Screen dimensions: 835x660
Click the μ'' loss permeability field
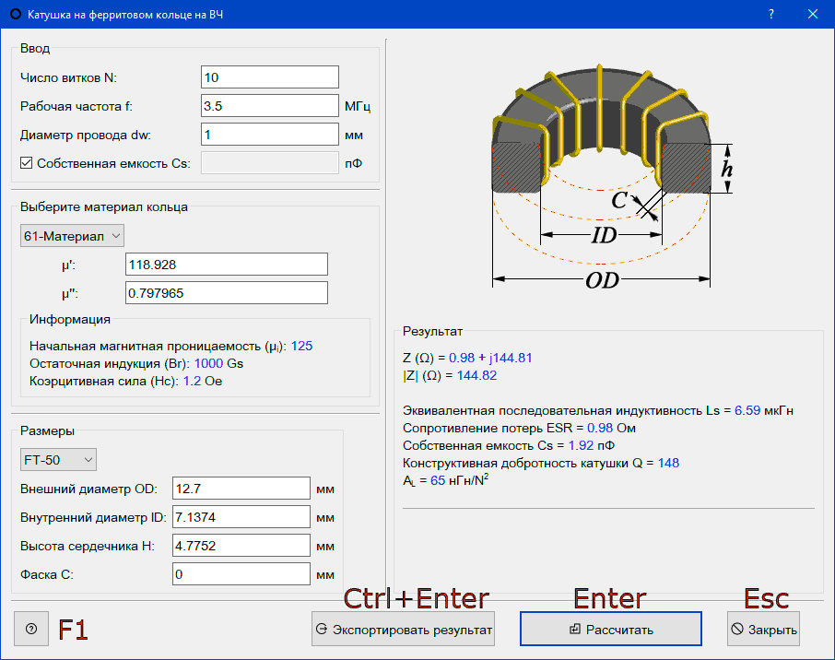(x=227, y=293)
